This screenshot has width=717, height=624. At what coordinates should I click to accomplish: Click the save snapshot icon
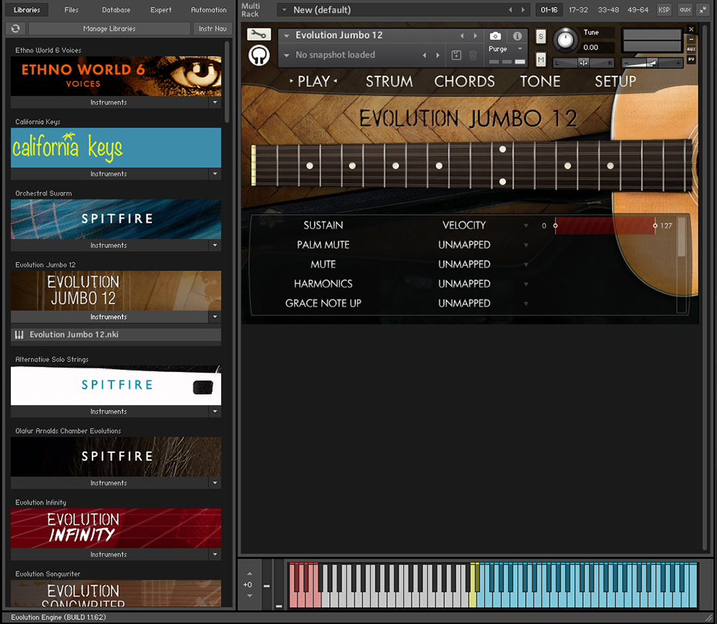pyautogui.click(x=456, y=55)
